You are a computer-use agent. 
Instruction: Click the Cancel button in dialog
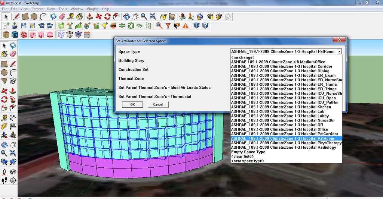[158, 104]
